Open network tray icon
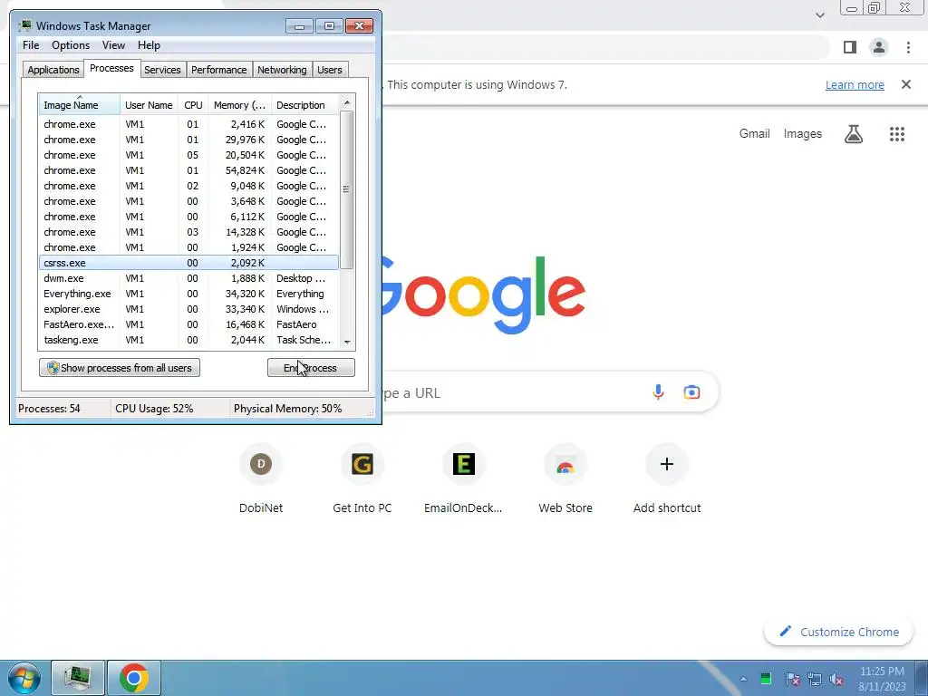The image size is (928, 696). pos(815,679)
